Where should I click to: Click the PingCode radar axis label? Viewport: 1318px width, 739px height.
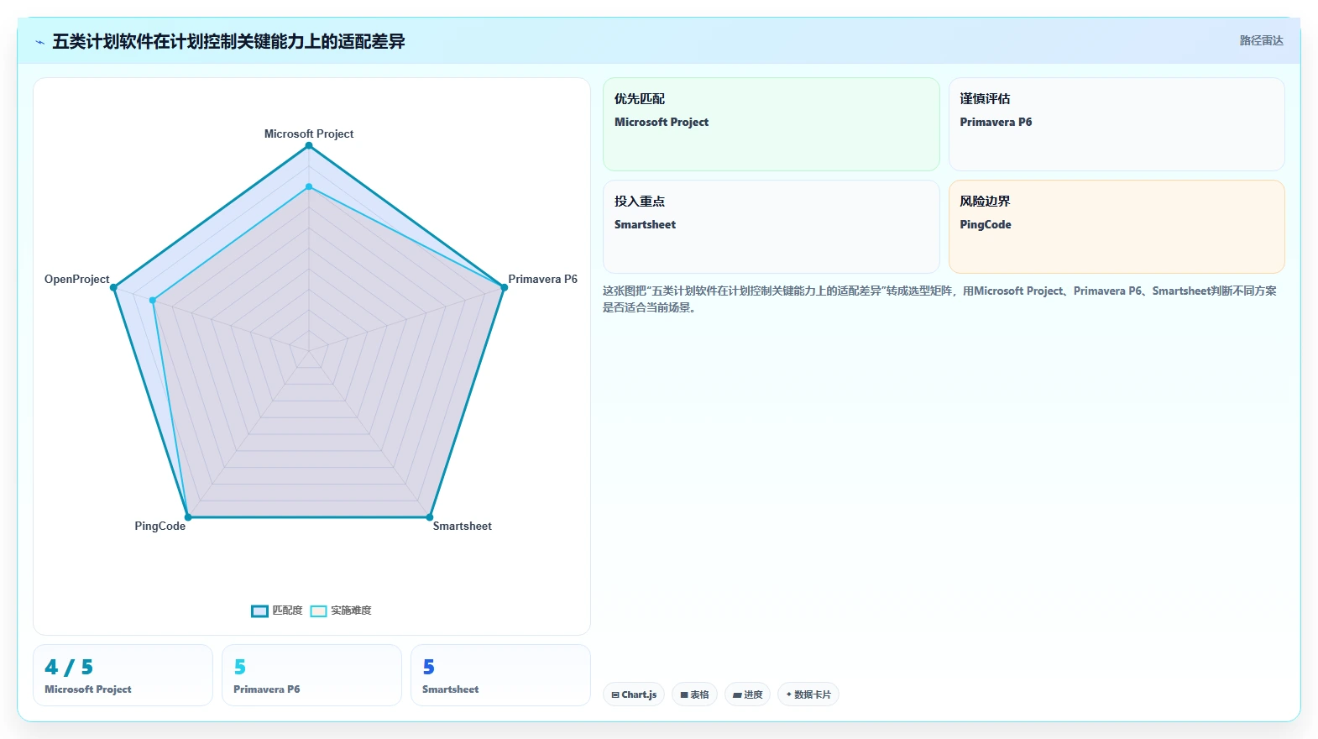point(160,526)
